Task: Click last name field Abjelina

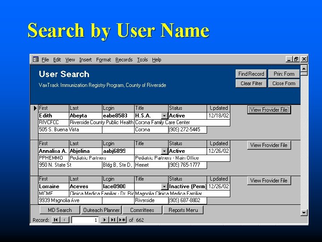Action: tap(85, 151)
